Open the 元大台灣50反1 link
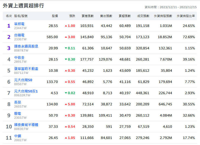This screenshot has height=145, width=200. coord(26,91)
